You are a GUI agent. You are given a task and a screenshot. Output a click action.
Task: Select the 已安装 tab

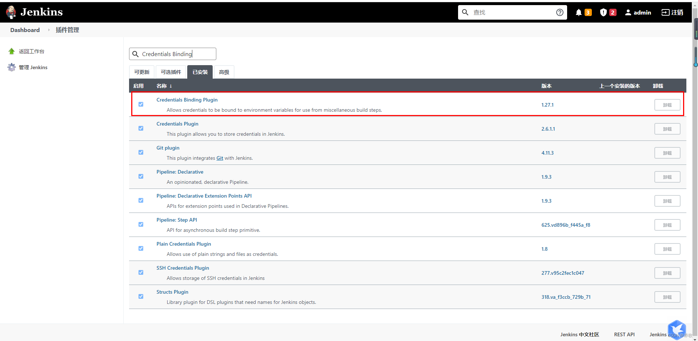click(200, 72)
